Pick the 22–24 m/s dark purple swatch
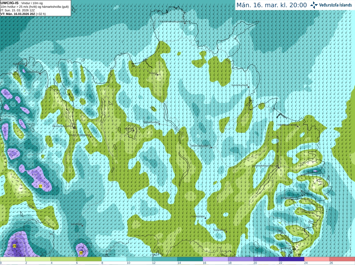Screen dimensions: 355x265 point(292,259)
